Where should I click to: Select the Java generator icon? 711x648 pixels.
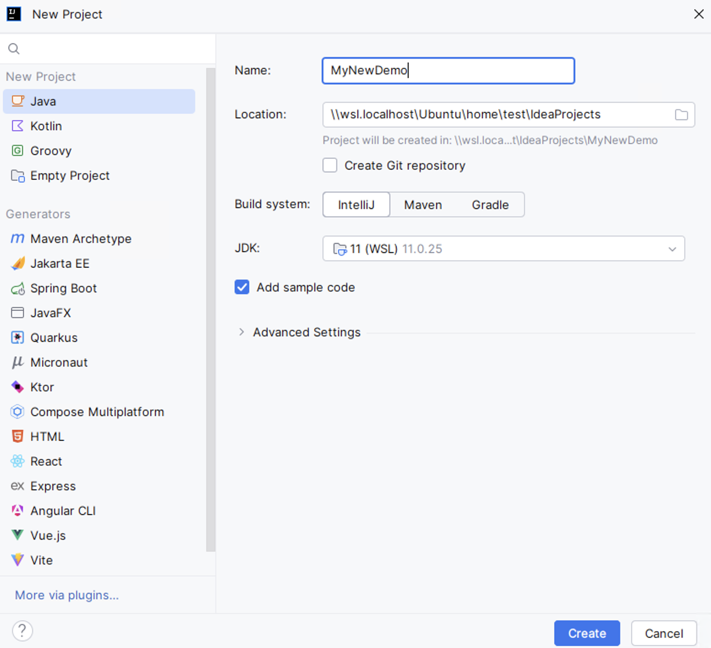pos(17,101)
